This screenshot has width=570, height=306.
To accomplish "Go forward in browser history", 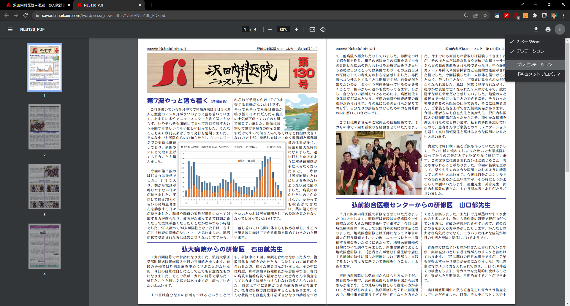I will tap(16, 15).
